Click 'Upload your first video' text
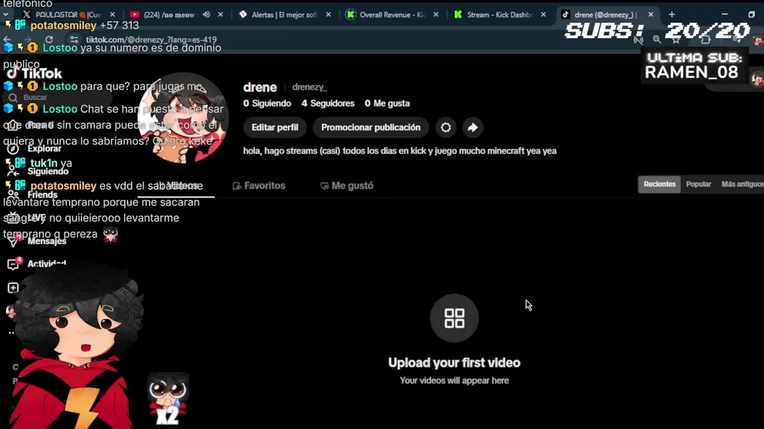This screenshot has height=429, width=764. (x=454, y=362)
